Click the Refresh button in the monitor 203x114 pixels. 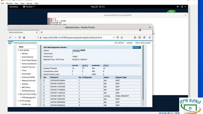point(137,47)
